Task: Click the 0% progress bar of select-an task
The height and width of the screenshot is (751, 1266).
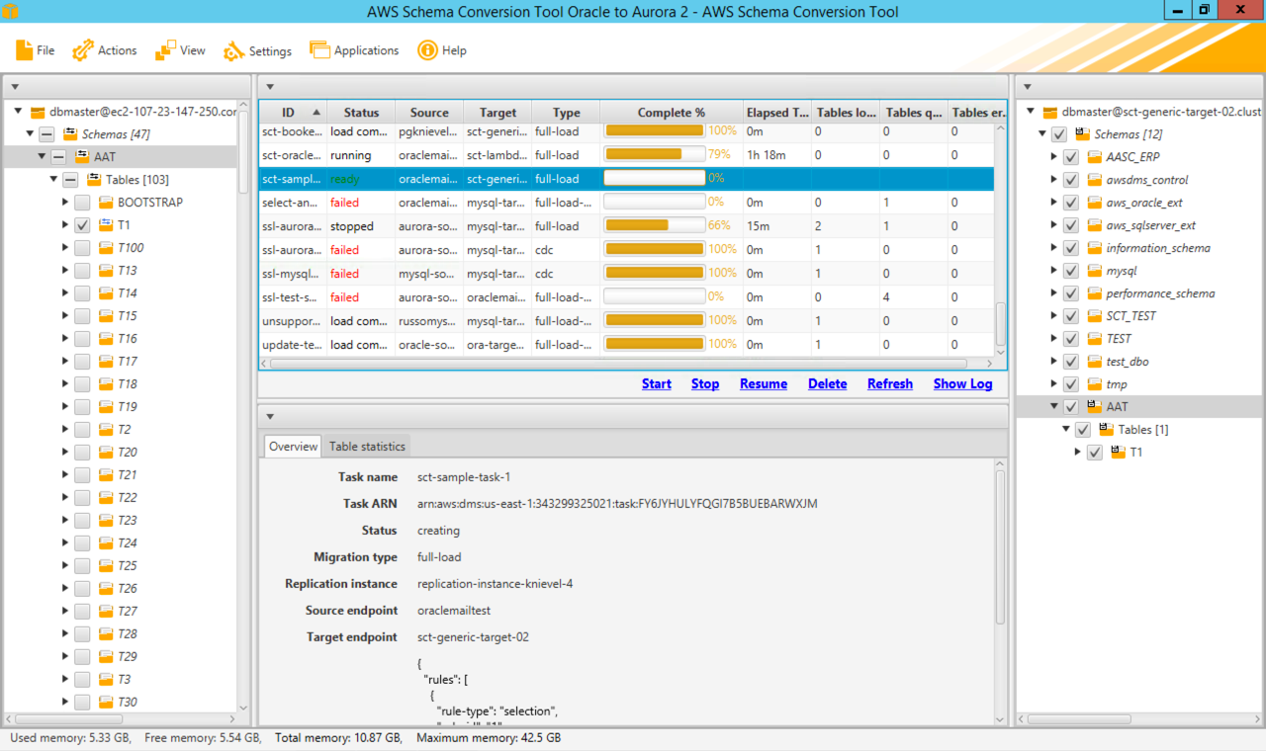Action: (655, 203)
